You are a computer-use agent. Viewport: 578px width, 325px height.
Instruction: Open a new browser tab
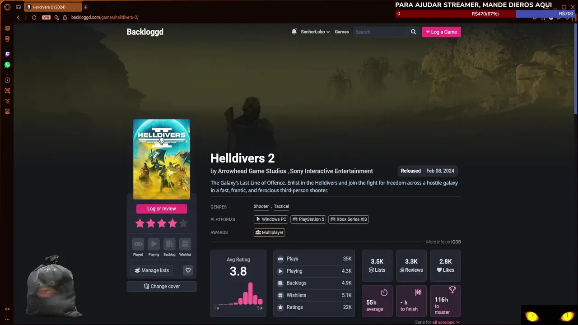pyautogui.click(x=85, y=7)
